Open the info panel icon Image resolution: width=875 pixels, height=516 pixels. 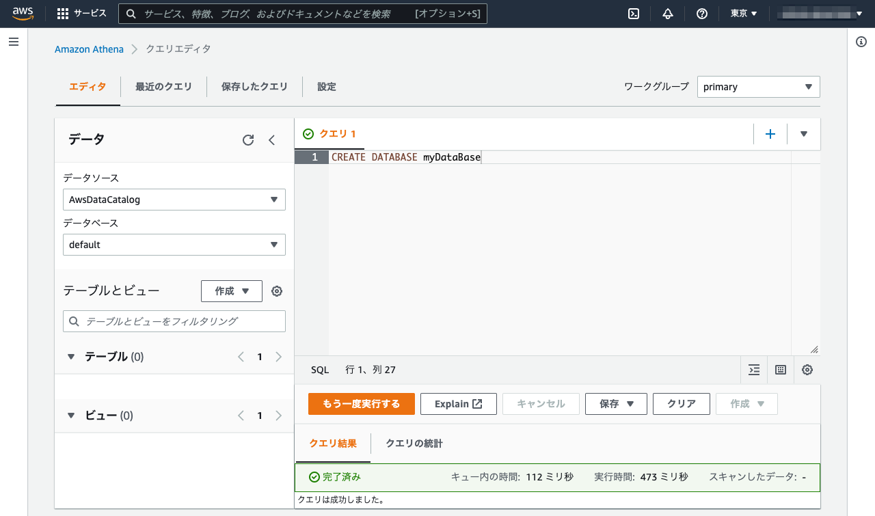point(861,42)
